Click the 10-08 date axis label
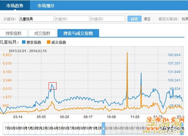188x136 pixels. 111,117
